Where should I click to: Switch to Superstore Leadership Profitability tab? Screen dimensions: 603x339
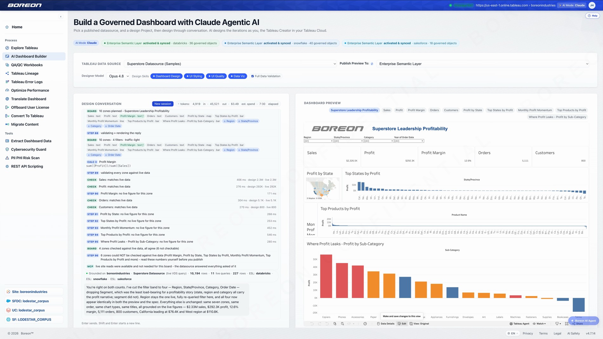[354, 110]
